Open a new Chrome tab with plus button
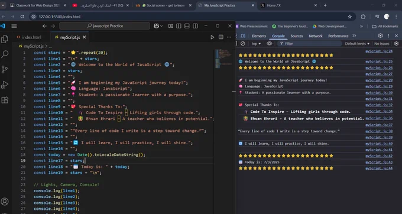 click(x=325, y=5)
